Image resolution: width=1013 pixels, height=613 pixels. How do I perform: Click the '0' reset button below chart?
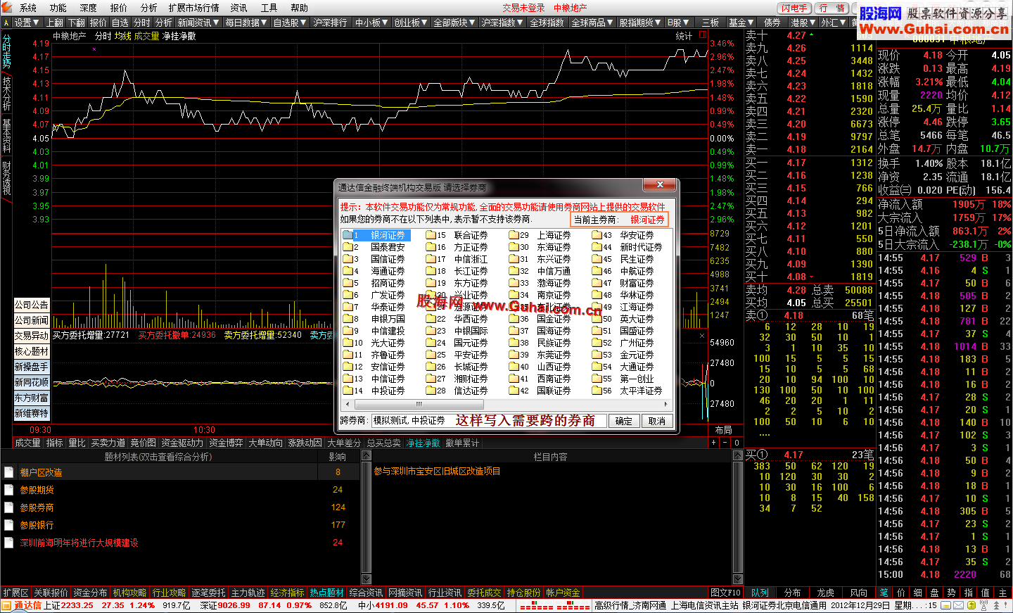click(737, 443)
